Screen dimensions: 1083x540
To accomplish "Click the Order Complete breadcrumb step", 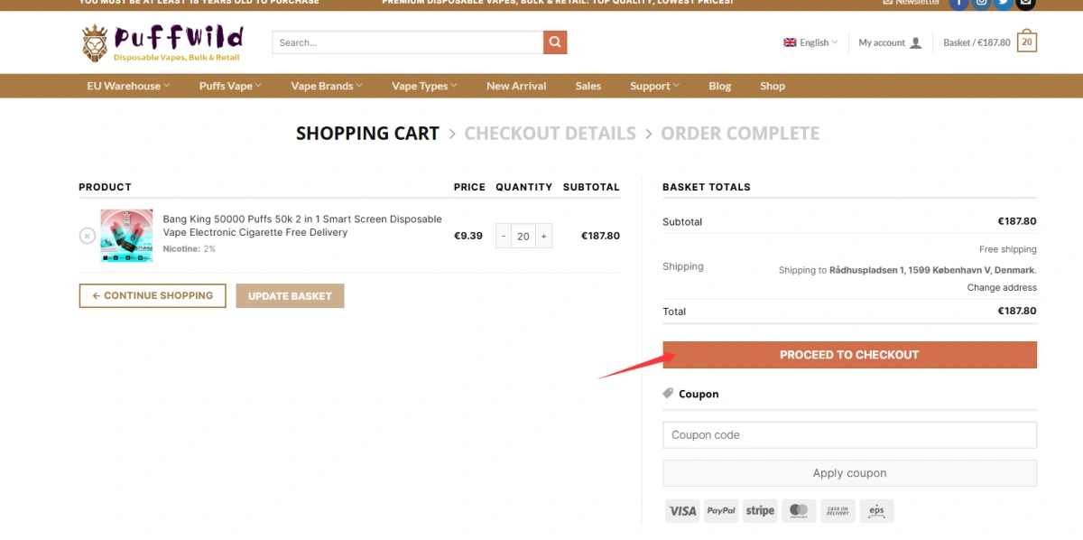I will (740, 134).
